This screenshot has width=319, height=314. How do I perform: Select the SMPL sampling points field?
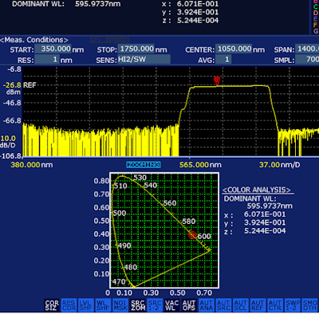pyautogui.click(x=307, y=59)
